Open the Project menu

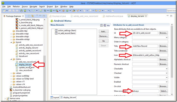point(50,7)
